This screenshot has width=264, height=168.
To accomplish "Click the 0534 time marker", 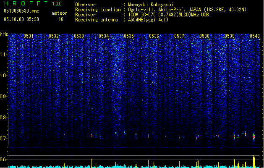I will [104, 36].
